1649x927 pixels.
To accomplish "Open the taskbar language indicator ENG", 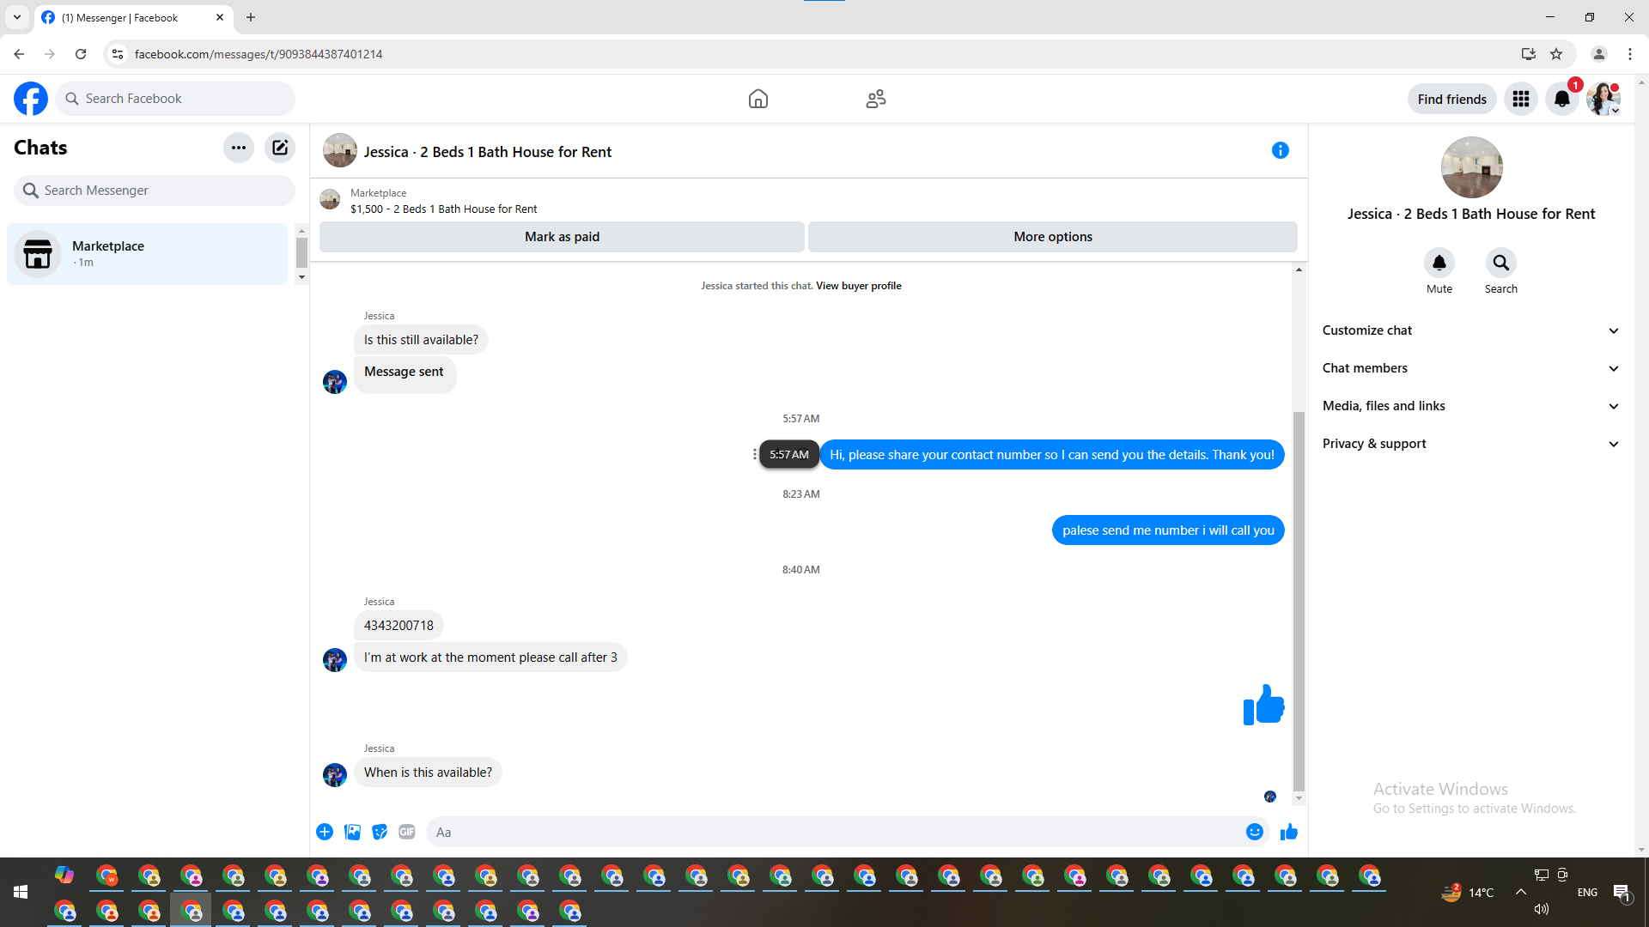I will click(1587, 893).
